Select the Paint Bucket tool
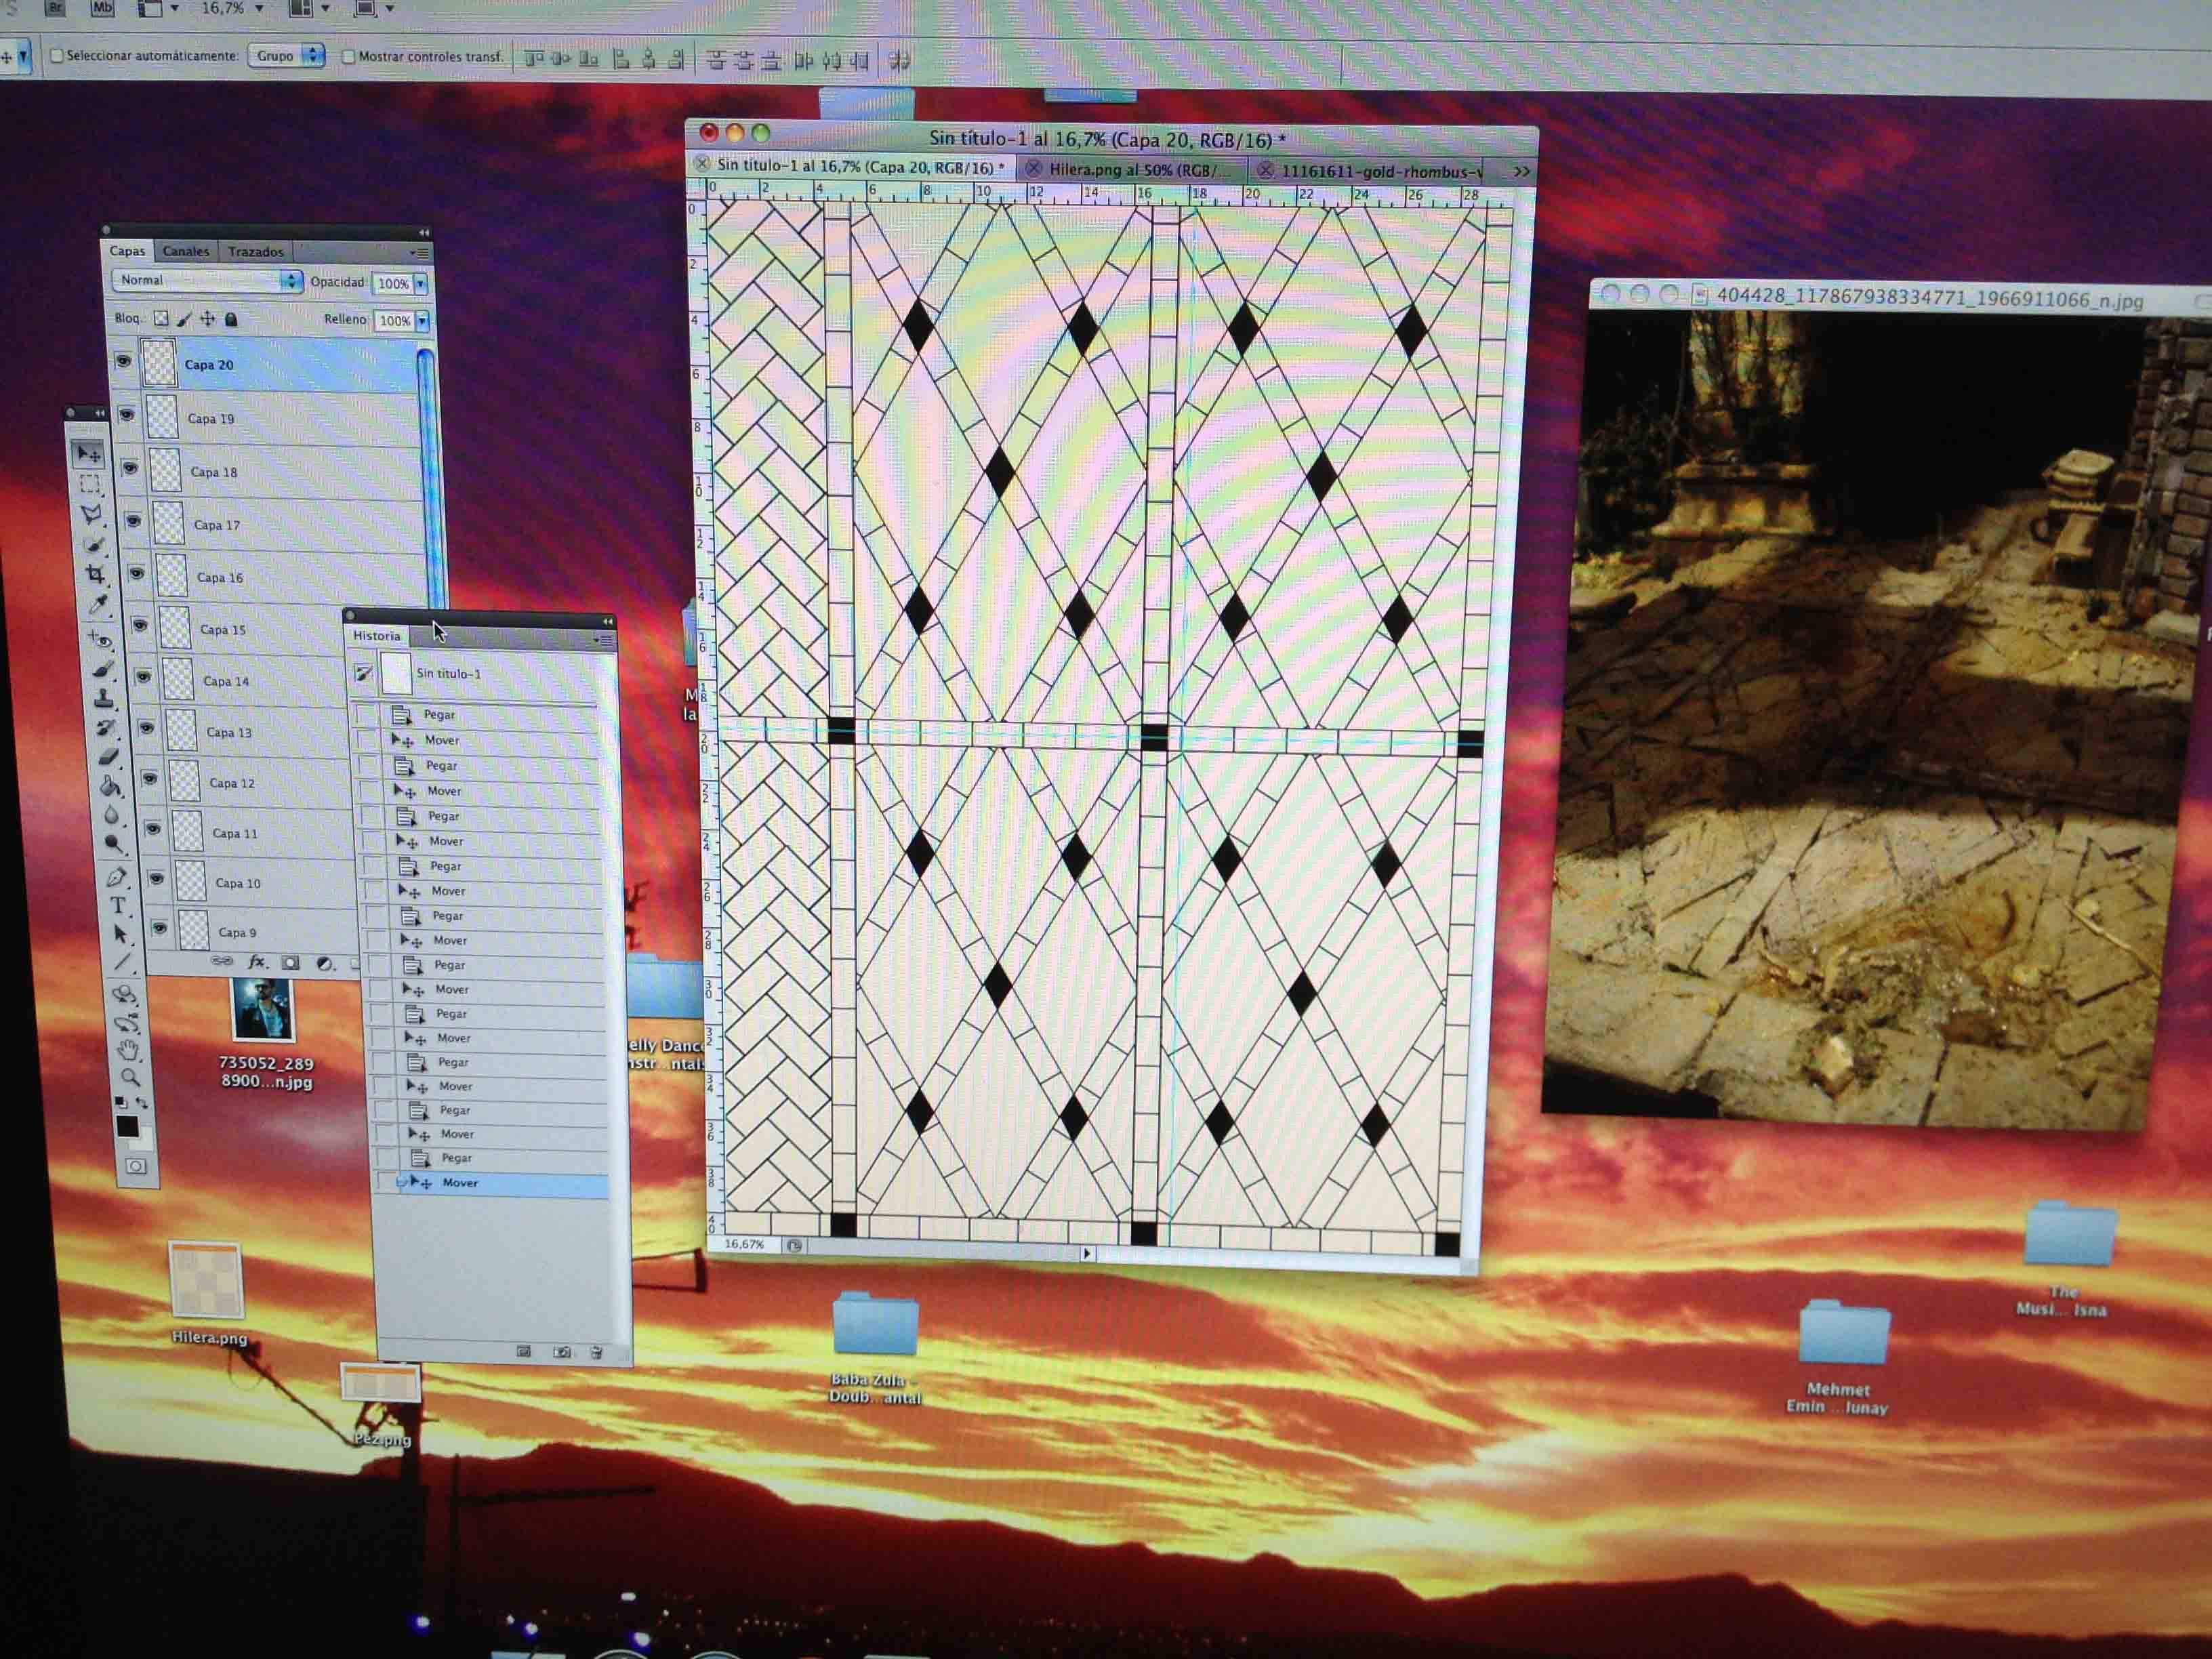This screenshot has height=1659, width=2212. 110,786
